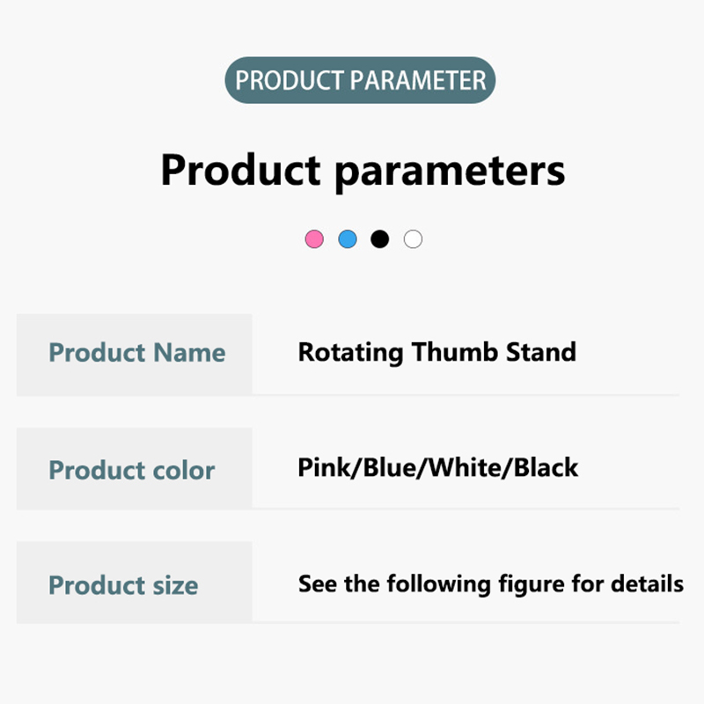704x704 pixels.
Task: Click "Black" in the product color text
Action: (546, 467)
